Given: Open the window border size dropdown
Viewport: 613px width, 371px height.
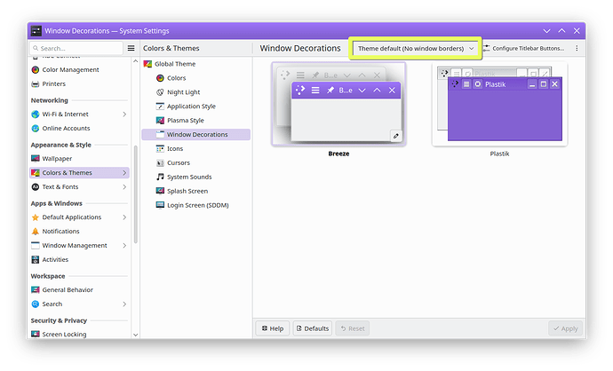Looking at the screenshot, I should [415, 49].
